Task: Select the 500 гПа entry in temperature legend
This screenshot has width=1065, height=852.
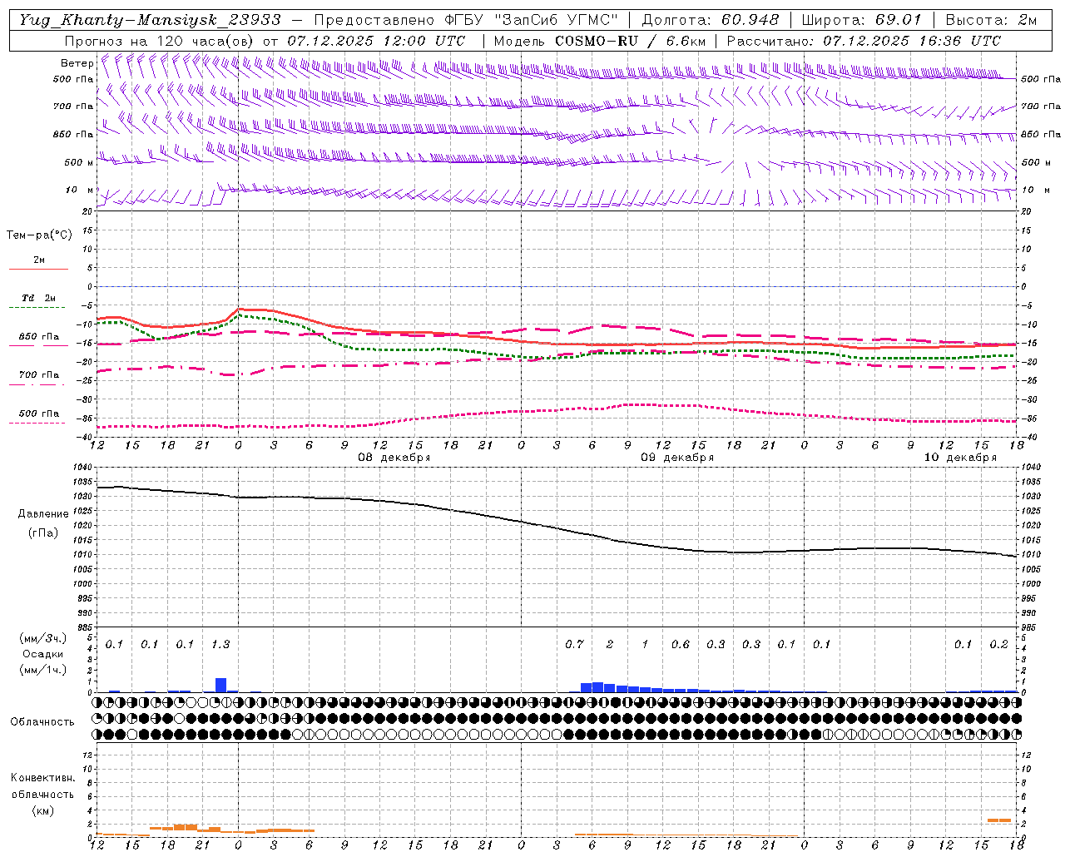Action: point(39,414)
